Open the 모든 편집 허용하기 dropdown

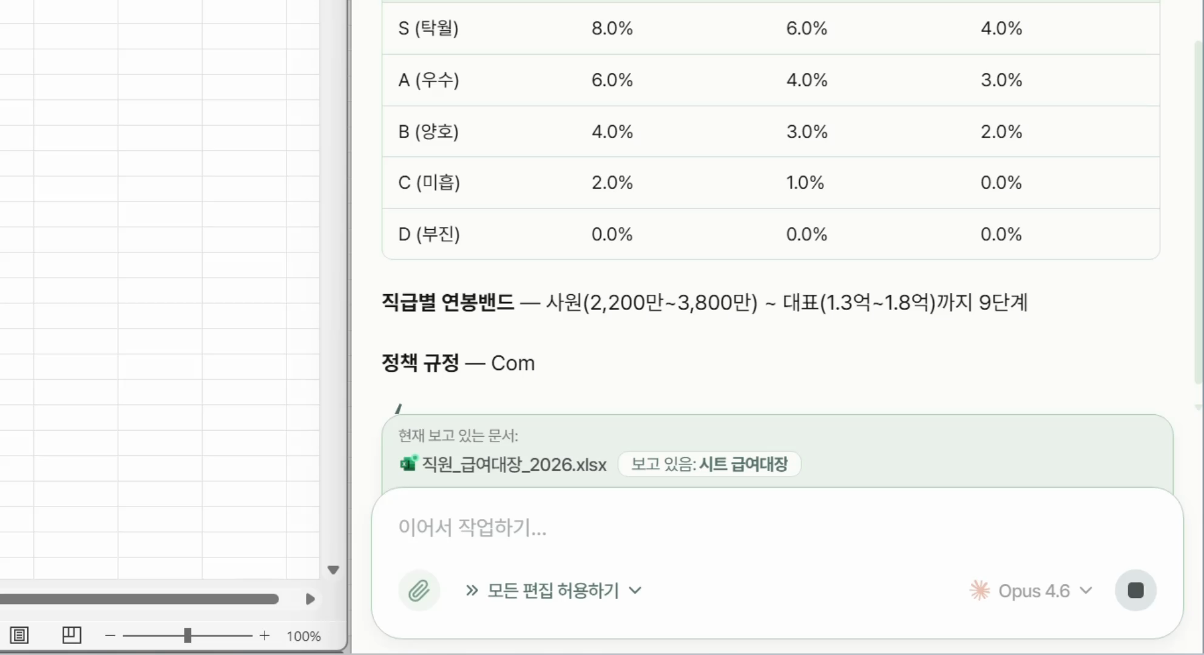click(x=553, y=590)
